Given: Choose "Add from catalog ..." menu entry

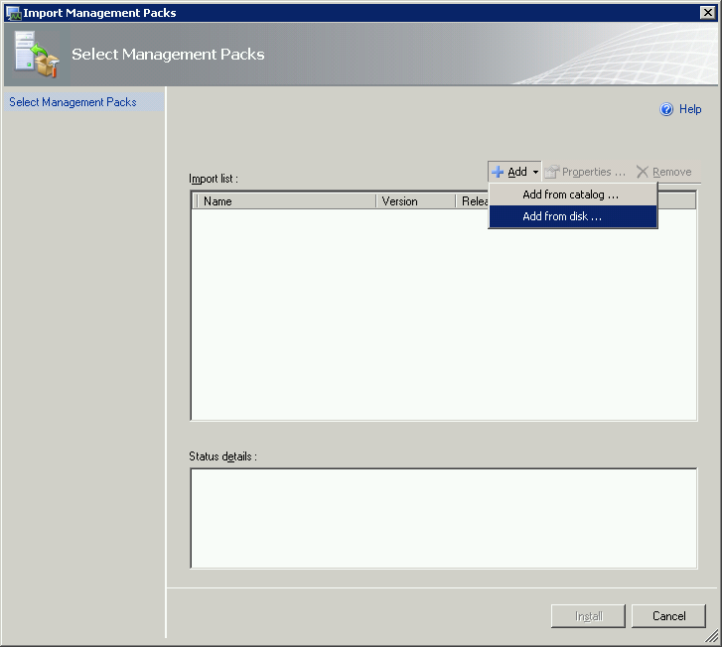Looking at the screenshot, I should (571, 194).
